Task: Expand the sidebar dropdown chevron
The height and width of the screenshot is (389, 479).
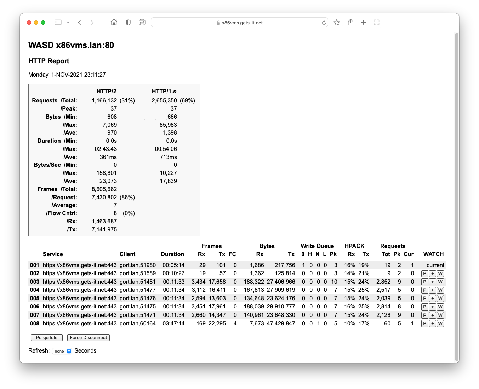Action: coord(68,23)
